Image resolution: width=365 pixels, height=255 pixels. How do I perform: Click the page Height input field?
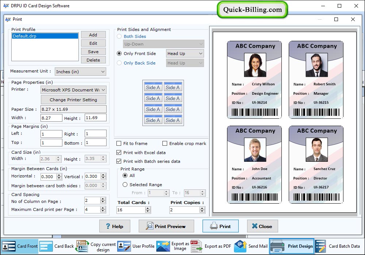click(x=96, y=118)
